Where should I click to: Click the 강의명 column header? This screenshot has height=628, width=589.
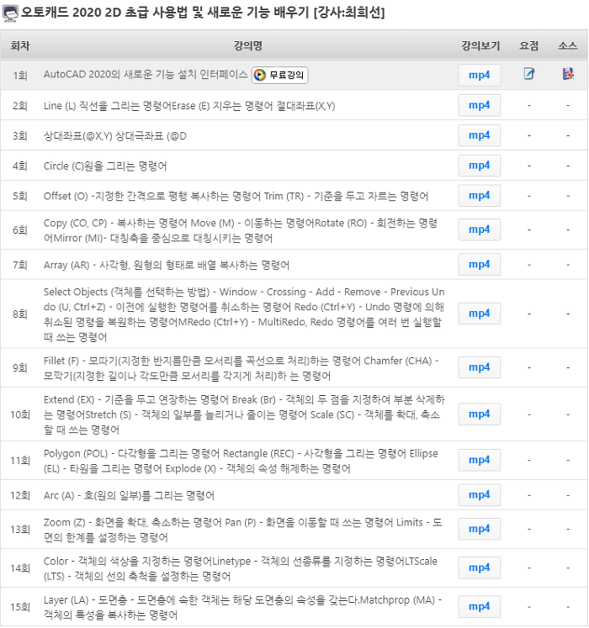(247, 45)
